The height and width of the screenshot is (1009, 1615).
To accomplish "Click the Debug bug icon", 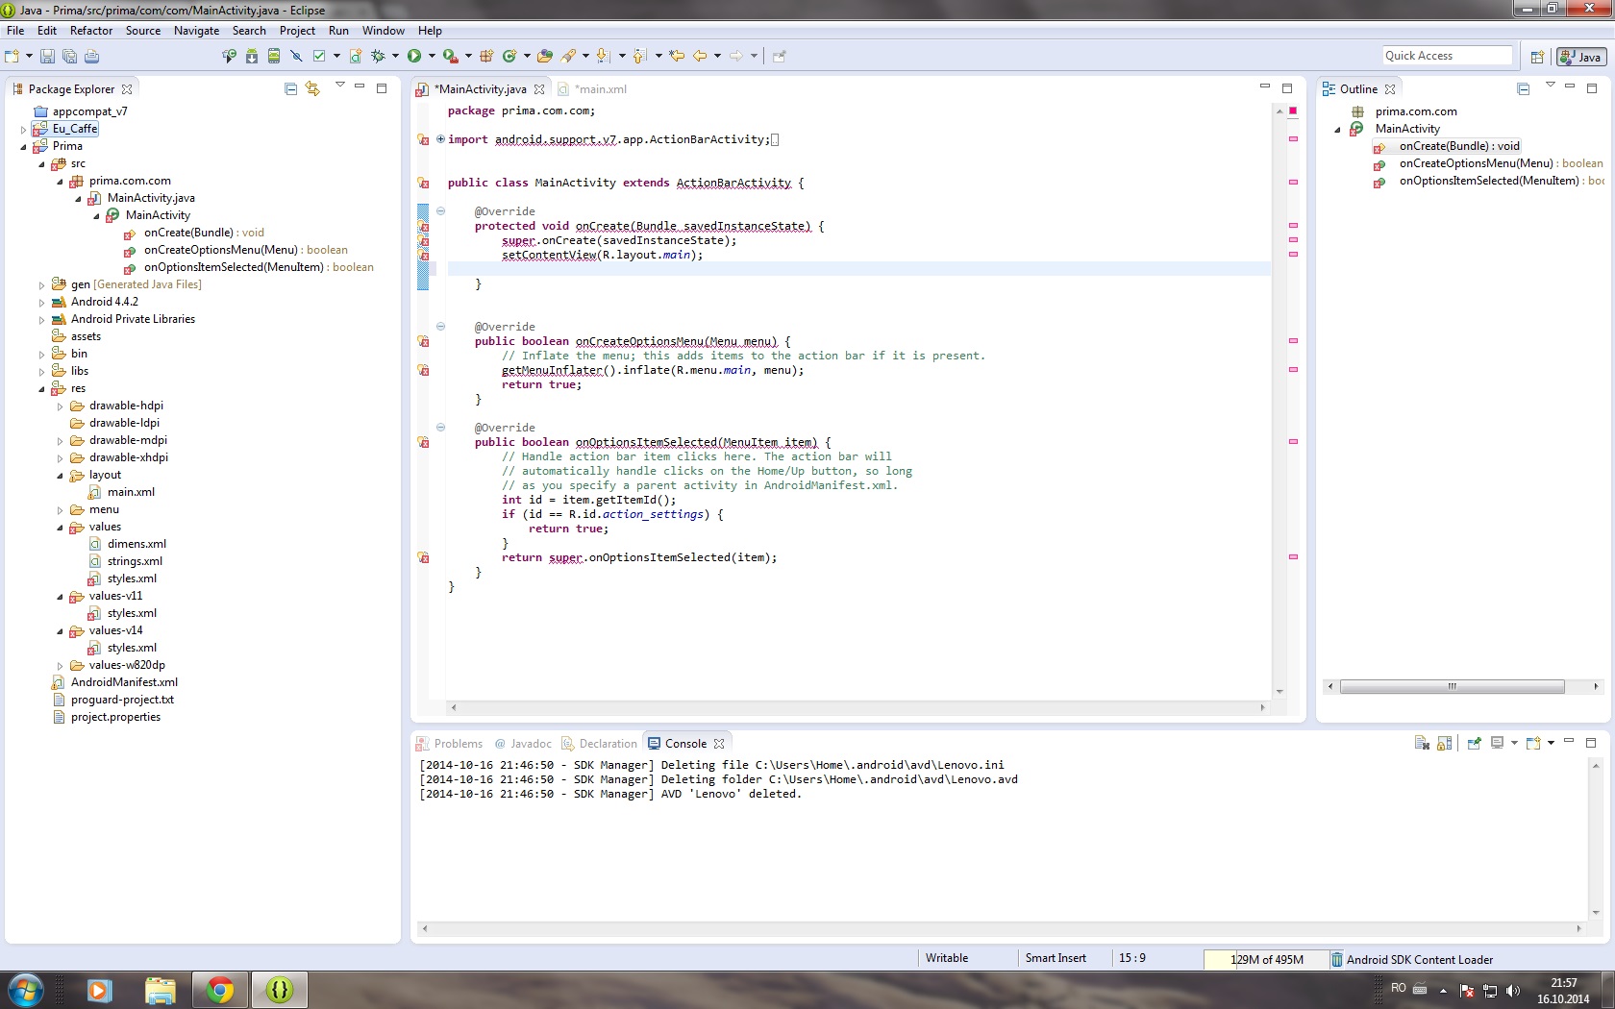I will [379, 56].
